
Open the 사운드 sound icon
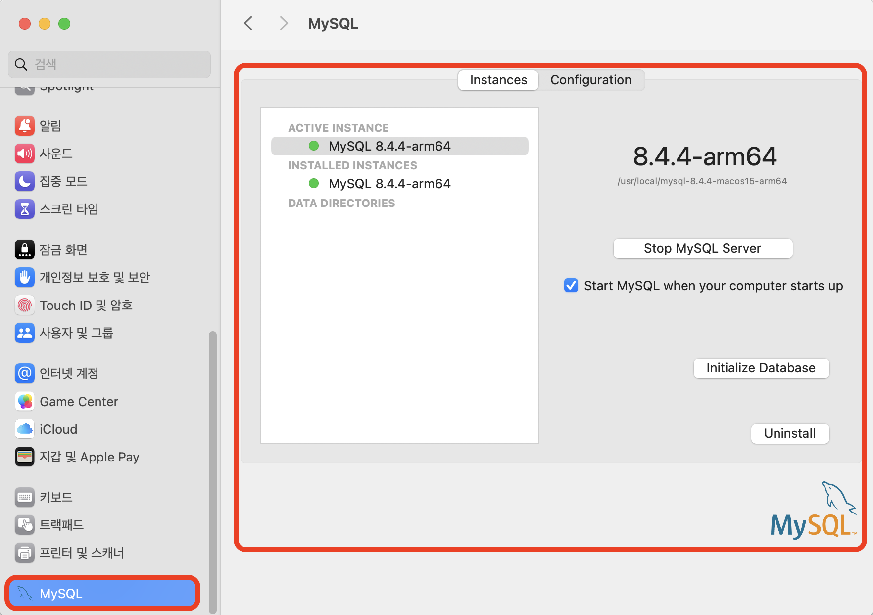(x=25, y=154)
